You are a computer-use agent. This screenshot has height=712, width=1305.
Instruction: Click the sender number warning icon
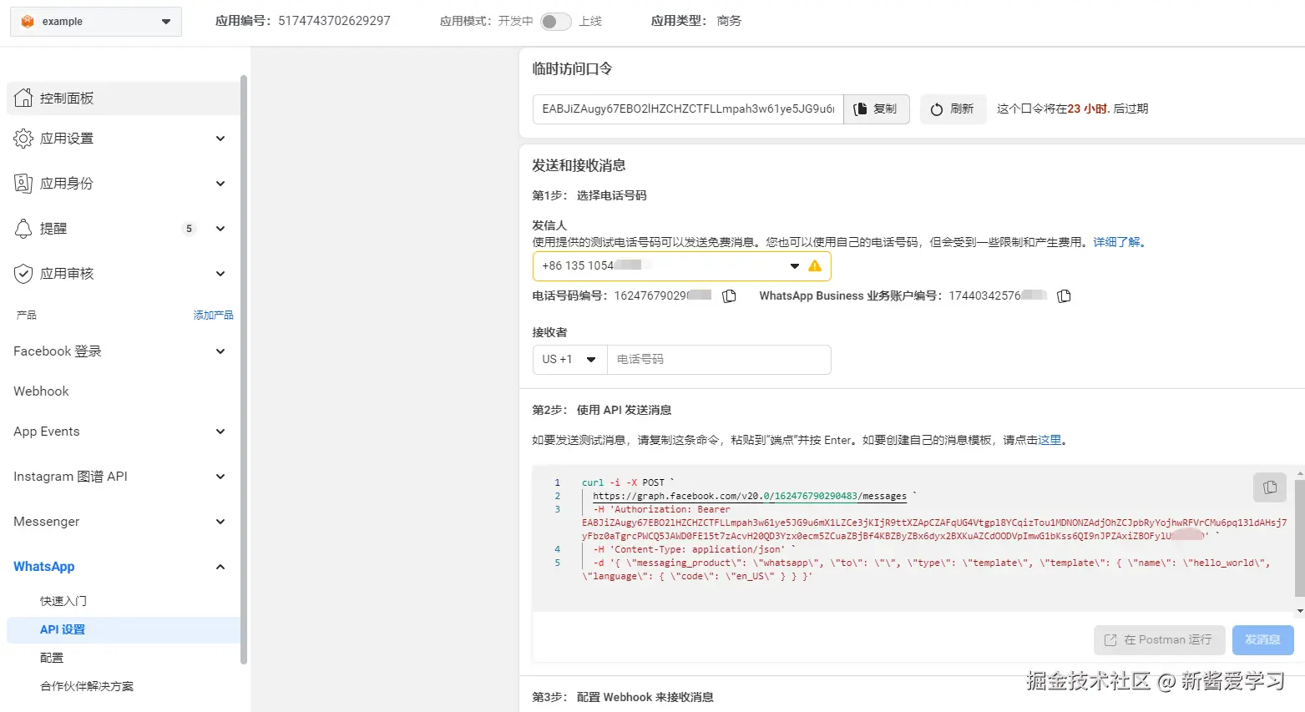point(815,266)
